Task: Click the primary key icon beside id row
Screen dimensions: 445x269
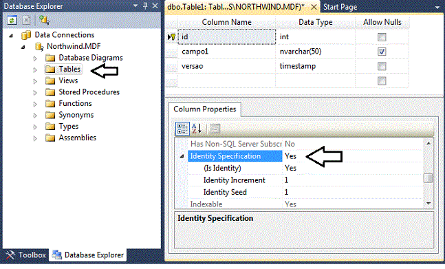Action: [x=172, y=37]
